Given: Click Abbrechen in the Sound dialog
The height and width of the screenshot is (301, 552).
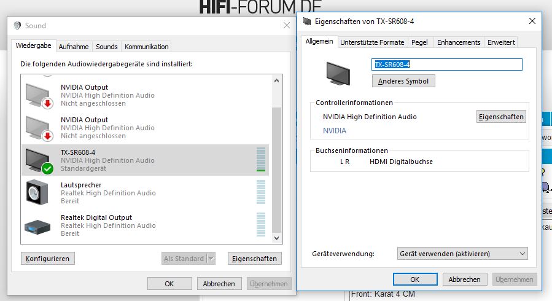Looking at the screenshot, I should [219, 284].
